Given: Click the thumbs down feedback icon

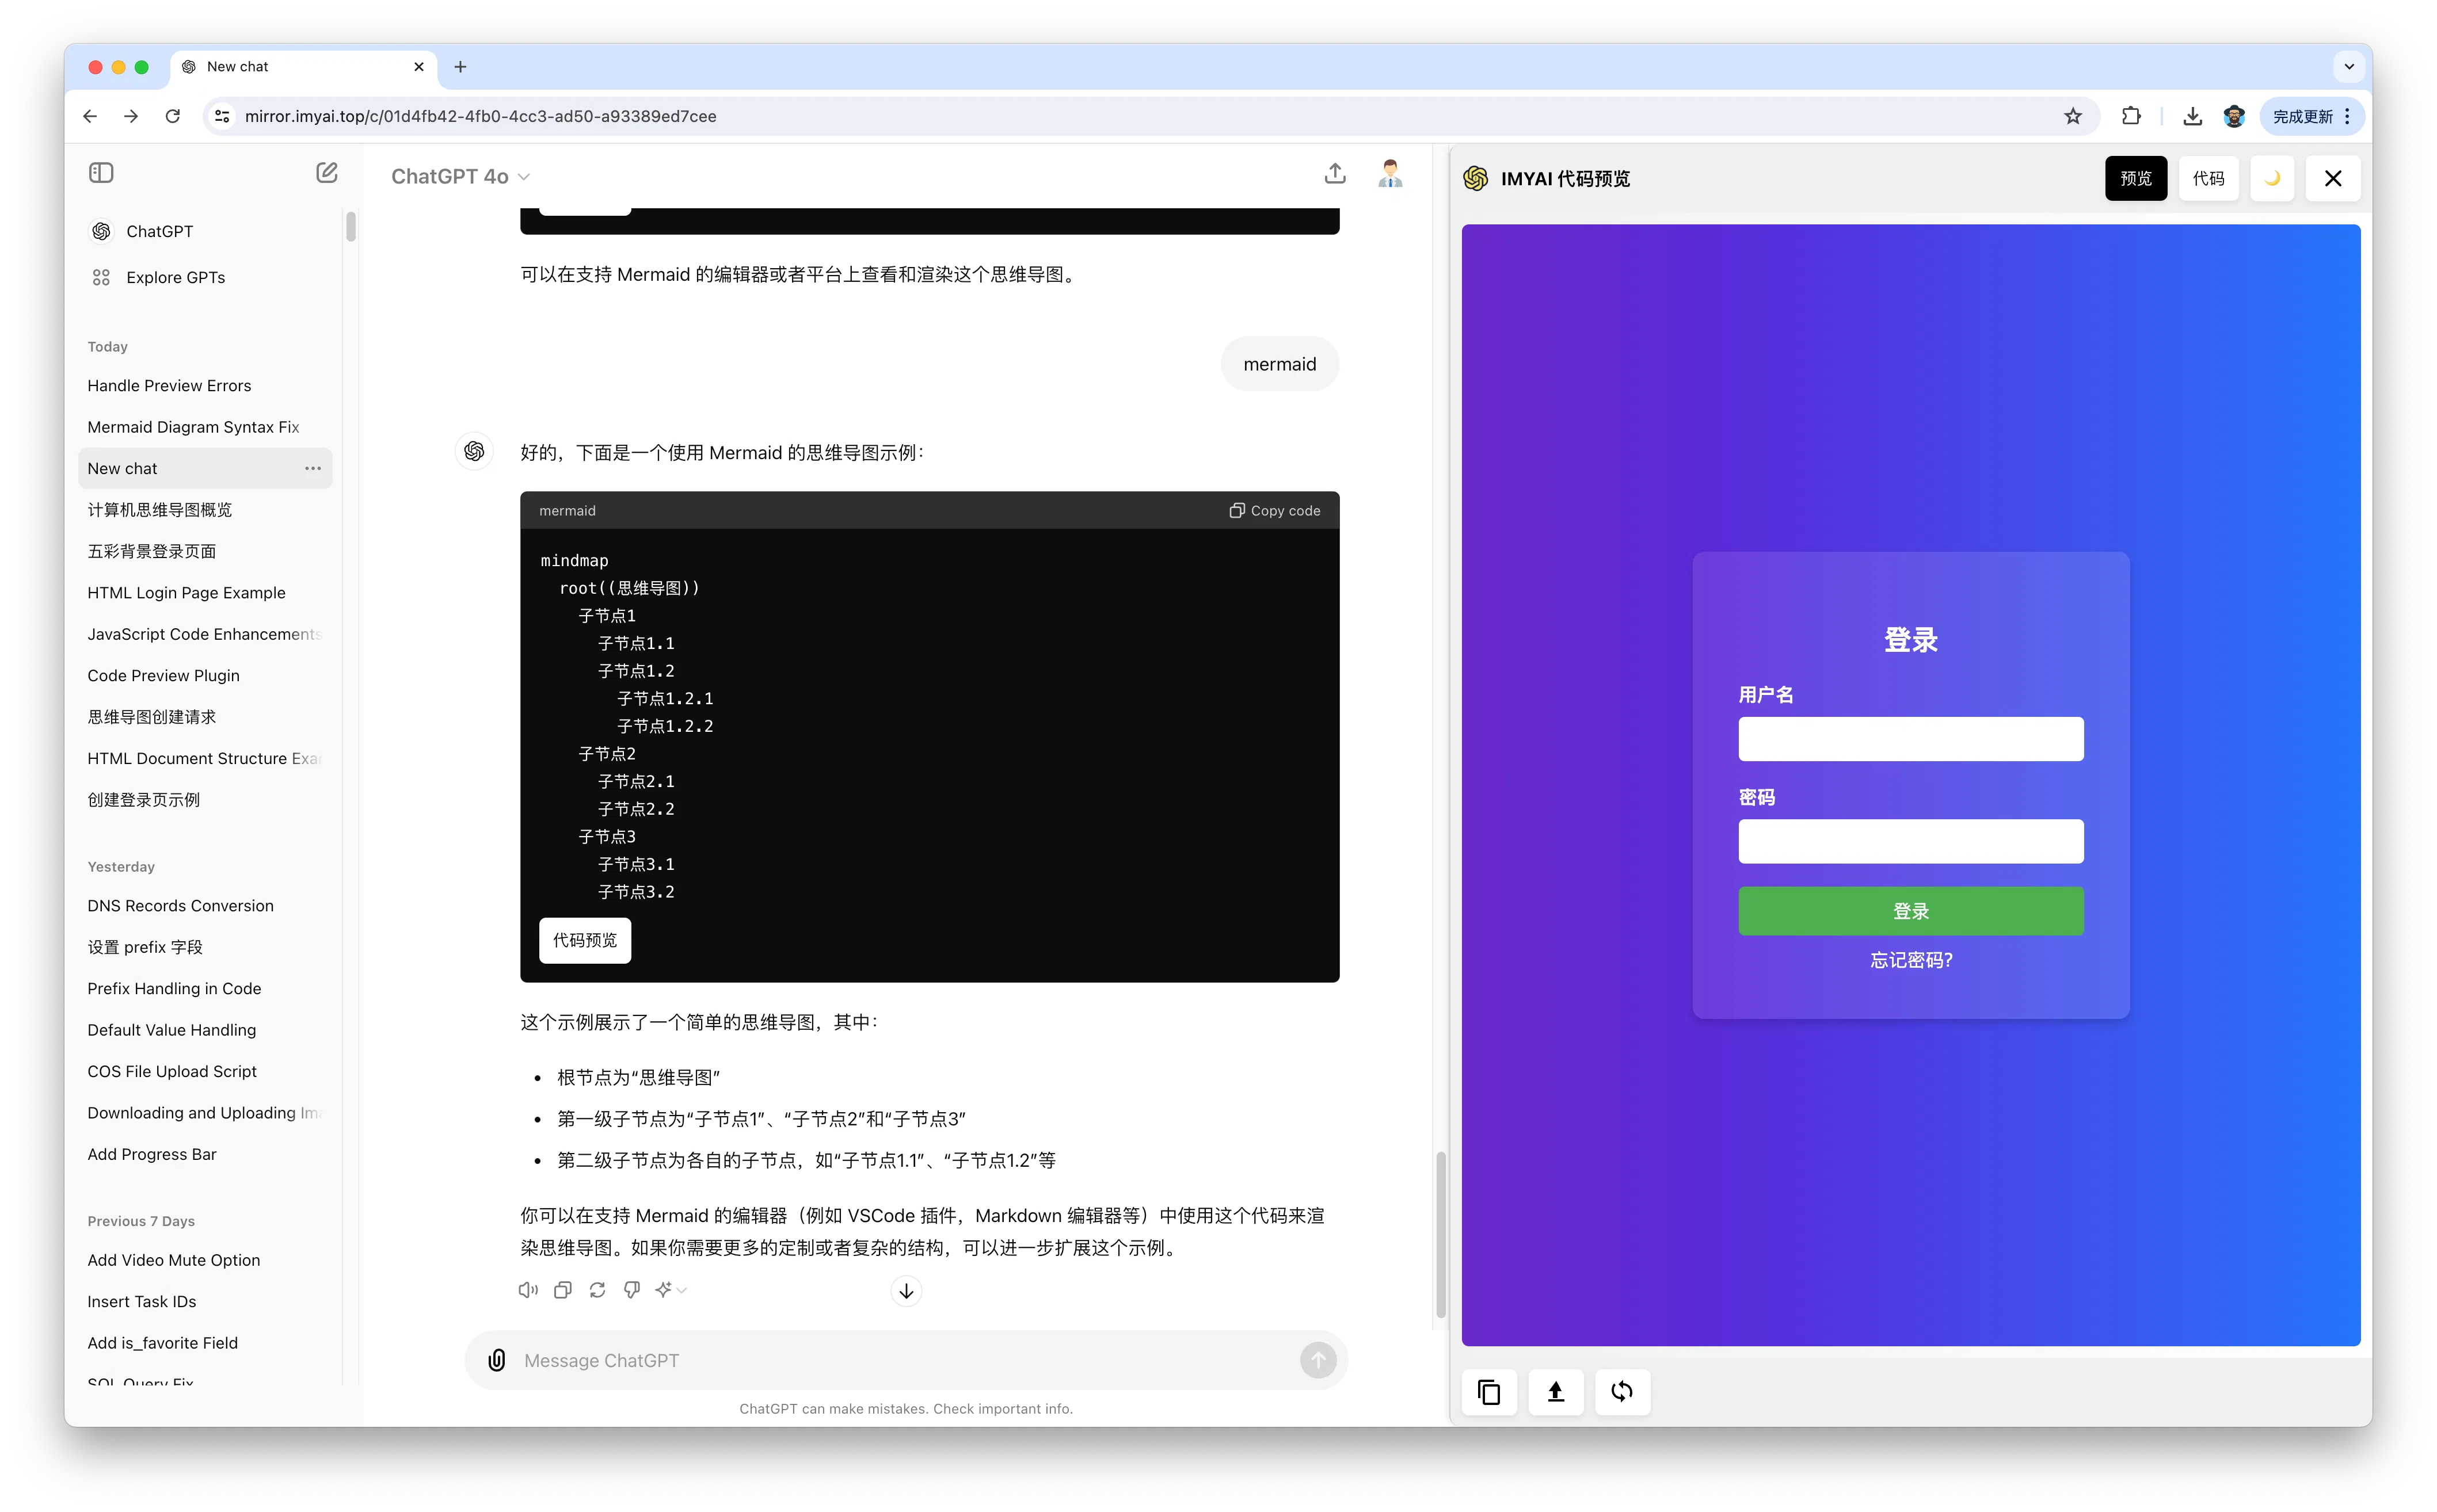Looking at the screenshot, I should 632,1290.
